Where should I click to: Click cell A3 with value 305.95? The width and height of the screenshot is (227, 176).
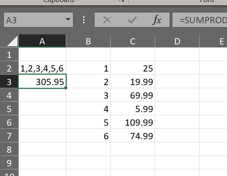pos(42,81)
